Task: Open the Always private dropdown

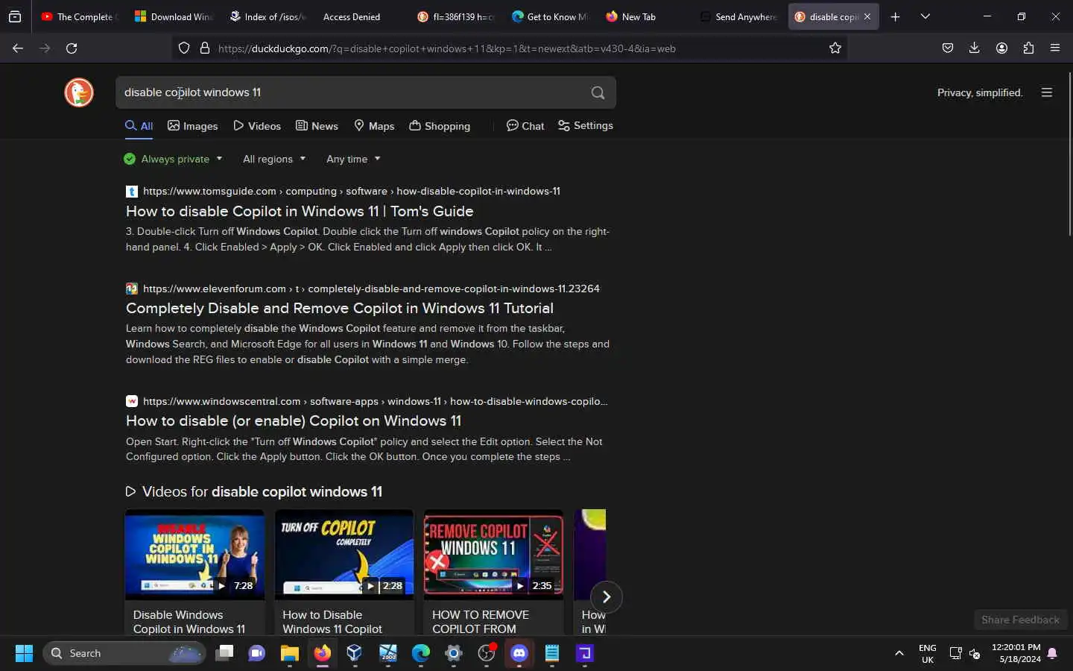Action: click(x=173, y=159)
